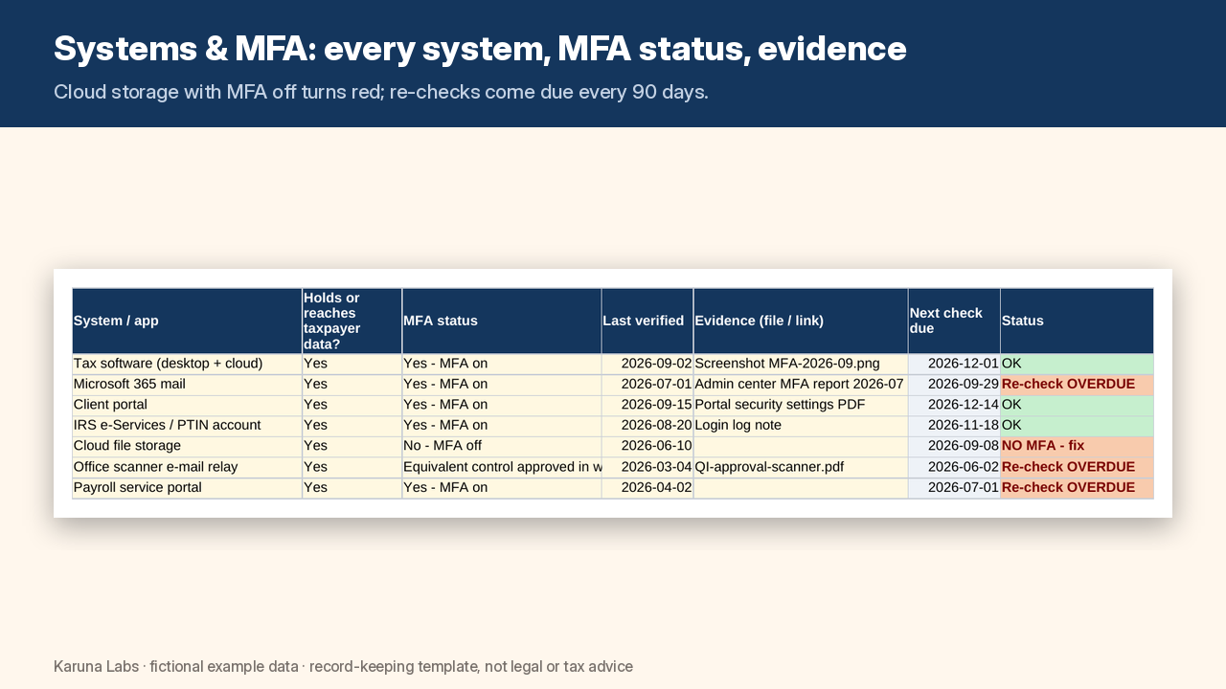Select the 'Login log note' evidence cell
The image size is (1226, 689).
(801, 426)
